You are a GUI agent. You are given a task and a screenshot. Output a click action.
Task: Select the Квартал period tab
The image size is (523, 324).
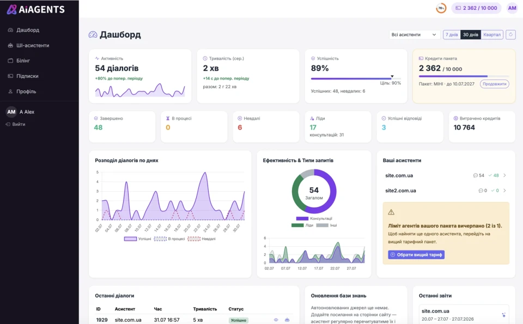point(491,35)
